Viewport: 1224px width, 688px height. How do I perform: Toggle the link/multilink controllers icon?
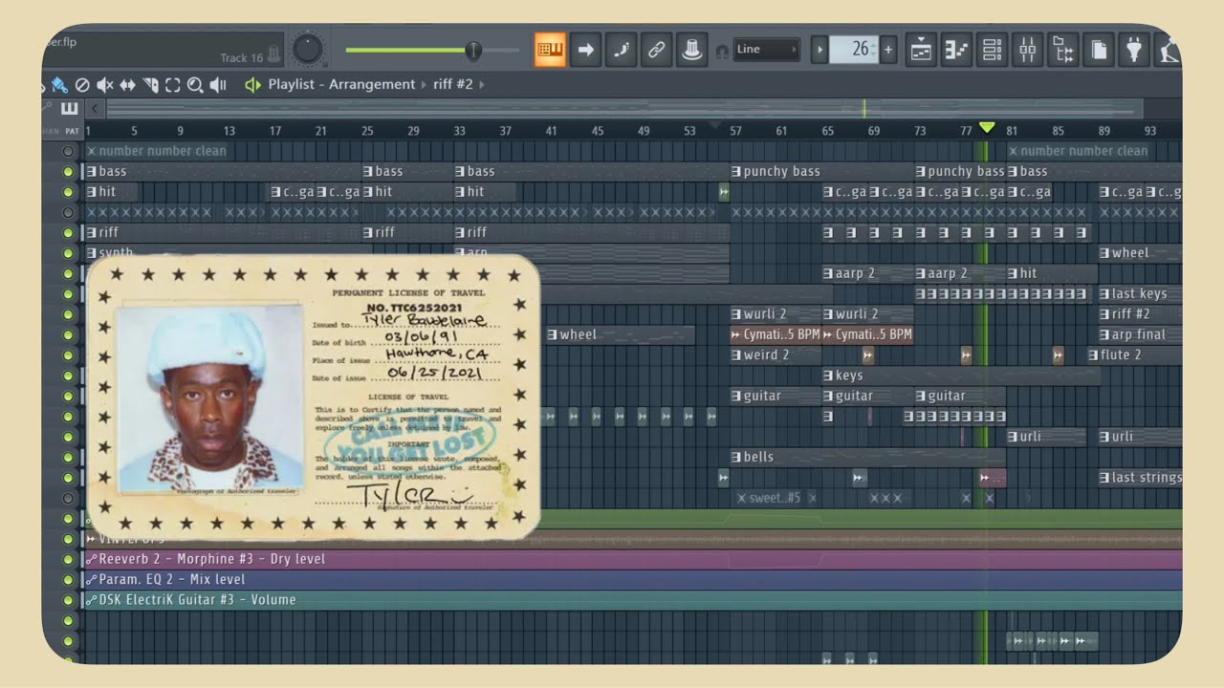656,50
